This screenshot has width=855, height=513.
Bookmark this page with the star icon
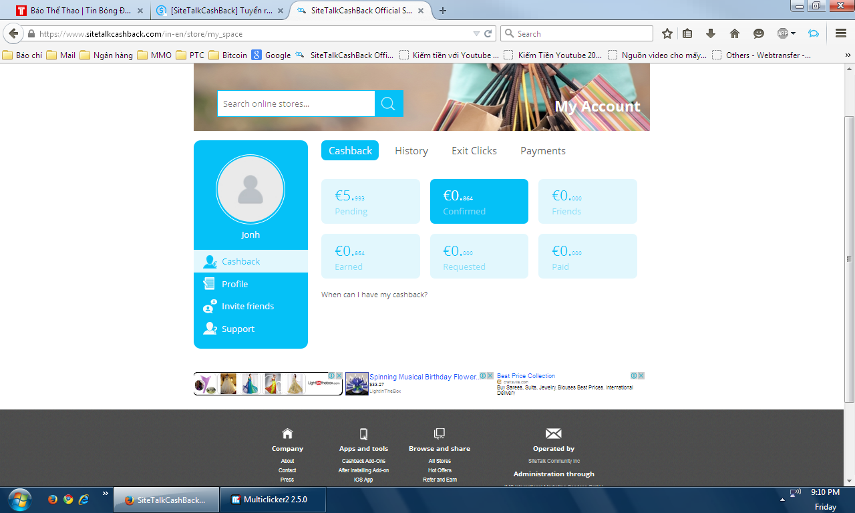pyautogui.click(x=667, y=33)
